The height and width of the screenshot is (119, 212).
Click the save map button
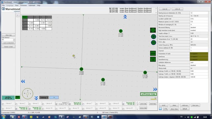tap(143, 103)
